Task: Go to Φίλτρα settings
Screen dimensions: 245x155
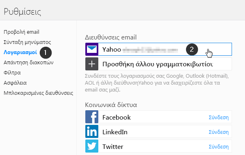Action: point(12,73)
